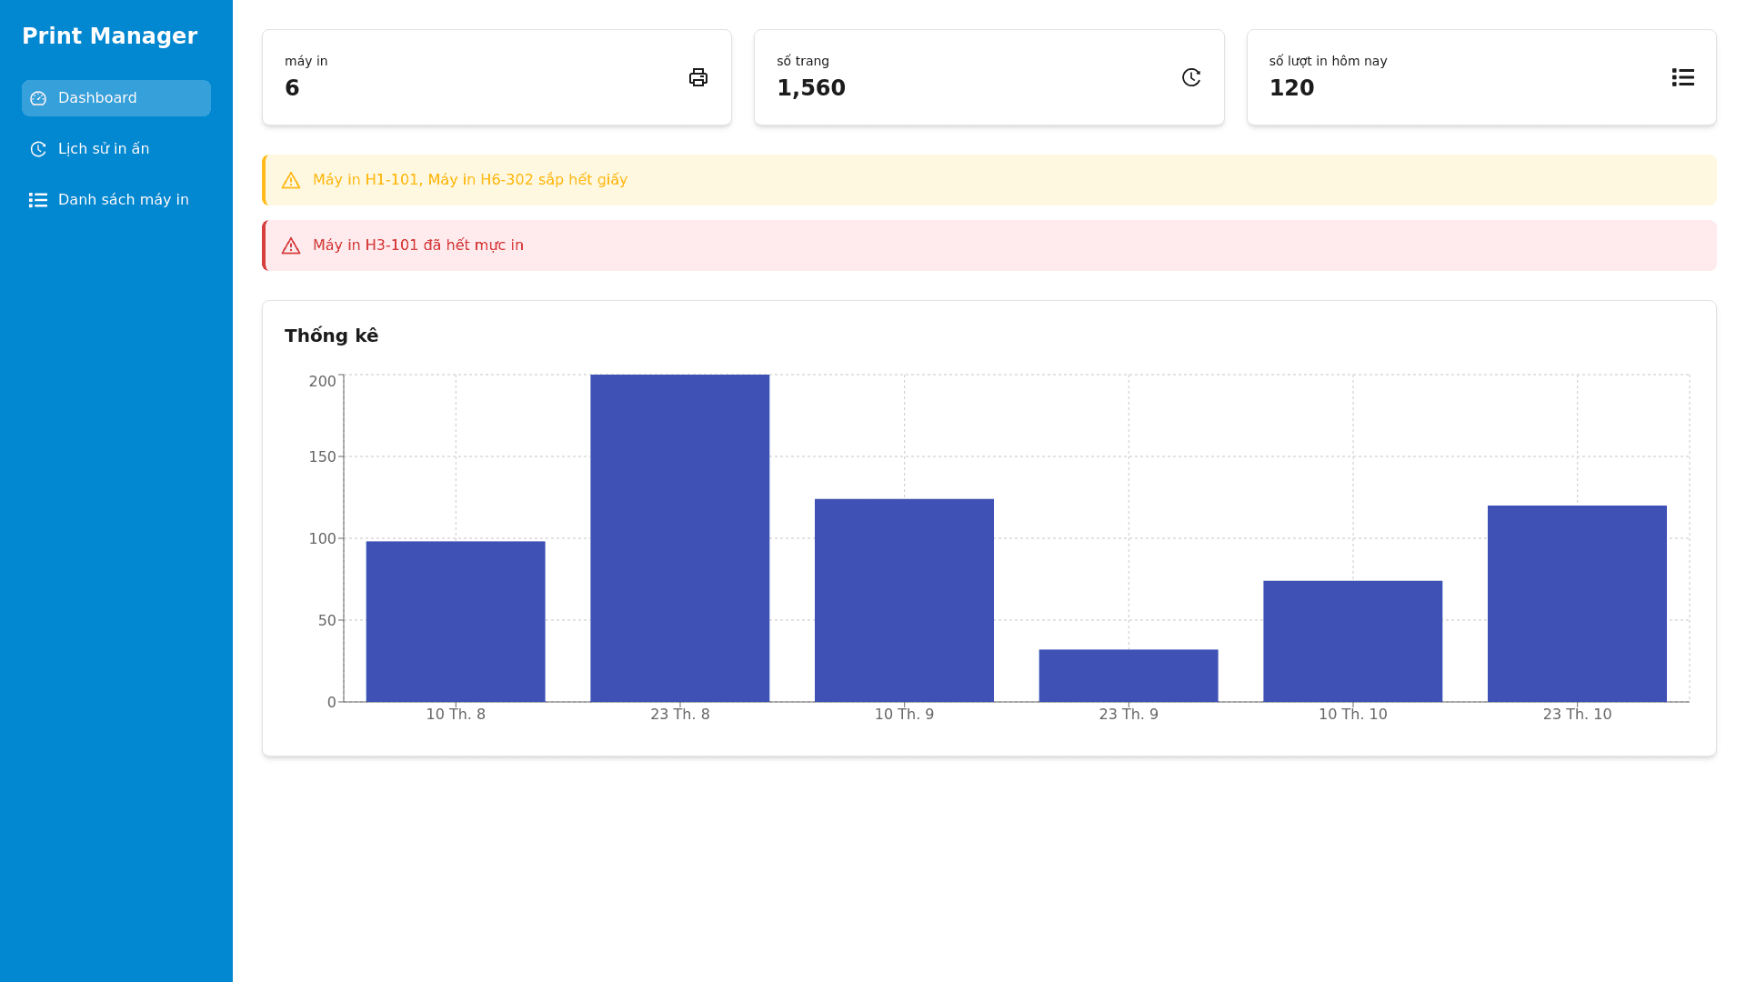The width and height of the screenshot is (1746, 982).
Task: Click the bar for 23 Th. 10
Action: click(1577, 604)
